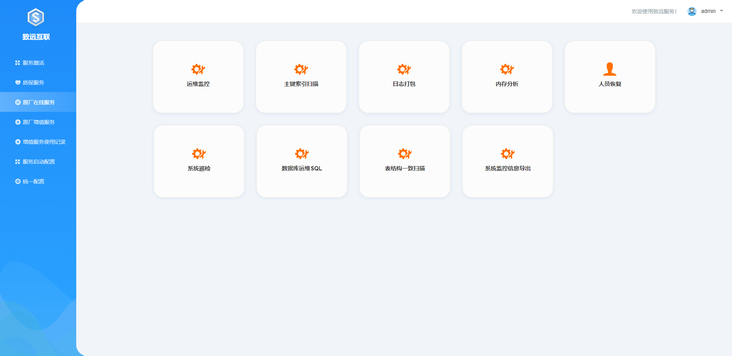Click the grid icon beside 服务启动配置
732x356 pixels.
18,162
